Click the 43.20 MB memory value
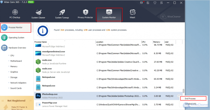Image resolution: width=210 pixels, height=110 pixels. (158, 70)
